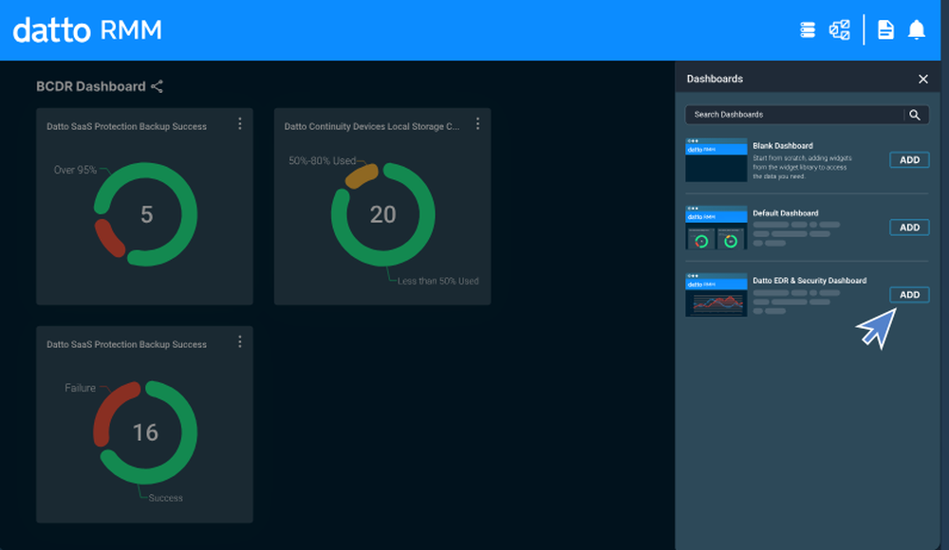Click the Default Dashboard thumbnail
This screenshot has width=949, height=550.
click(716, 228)
